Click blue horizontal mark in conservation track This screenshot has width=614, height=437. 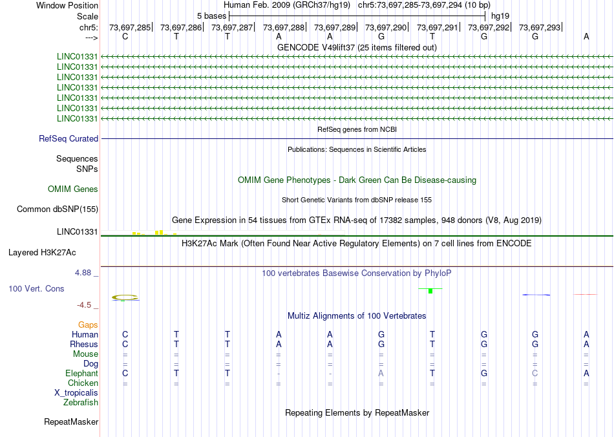536,295
